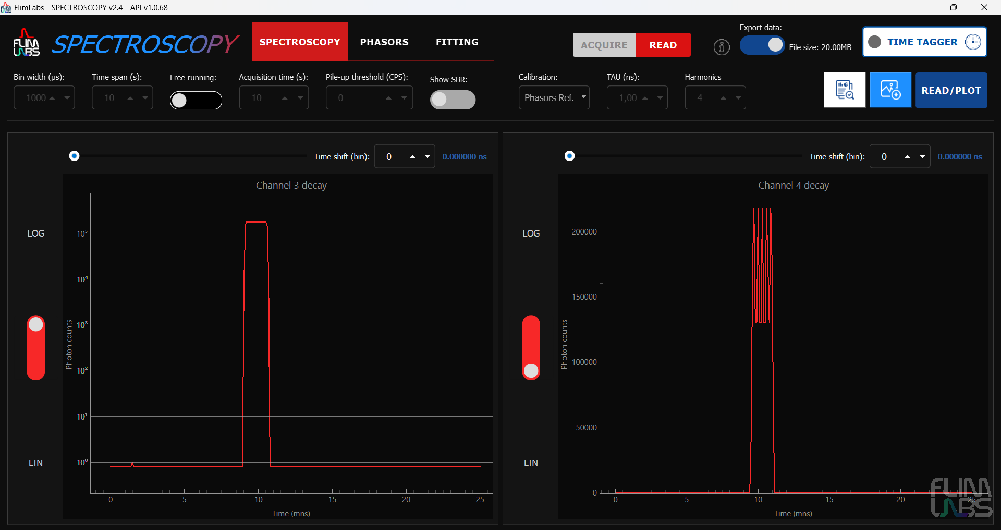Decrease Acquisition time using down arrow
Screen dimensions: 1001x530
click(300, 98)
